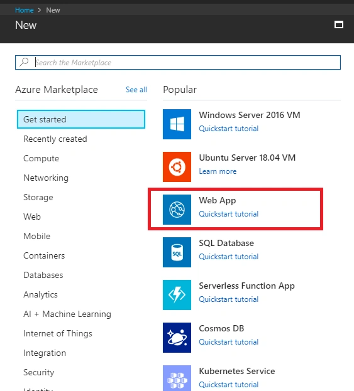Open the Windows Server 2016 VM icon
354x391 pixels.
[177, 124]
